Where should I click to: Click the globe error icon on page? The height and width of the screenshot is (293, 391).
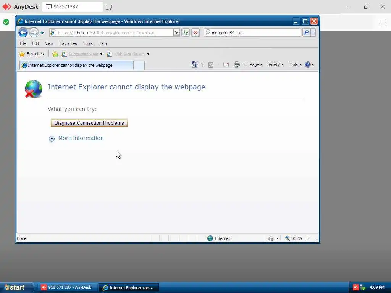point(34,89)
